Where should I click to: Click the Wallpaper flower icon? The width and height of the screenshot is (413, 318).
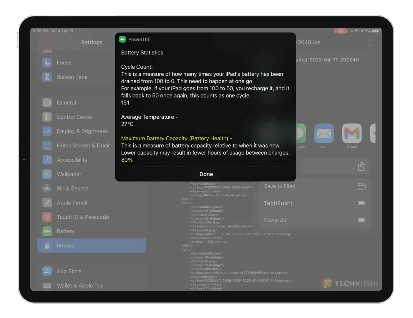point(47,174)
